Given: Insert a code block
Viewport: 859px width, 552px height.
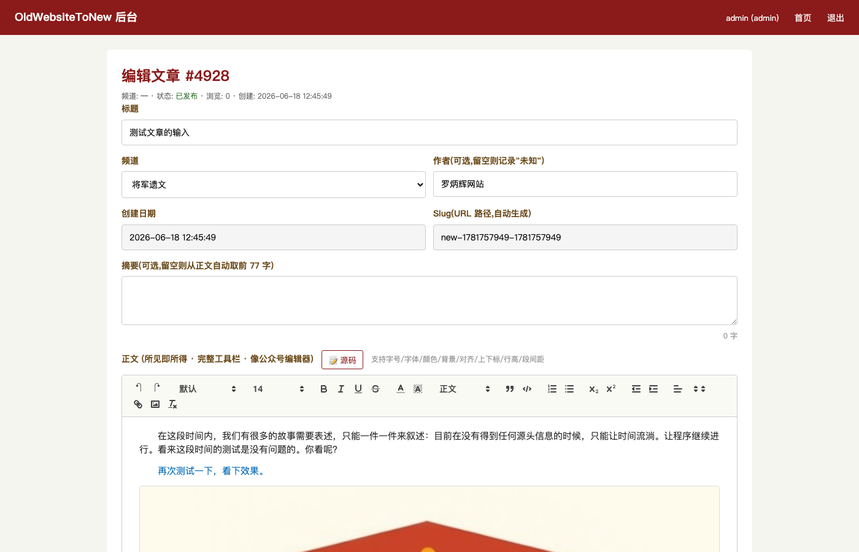Looking at the screenshot, I should 527,389.
